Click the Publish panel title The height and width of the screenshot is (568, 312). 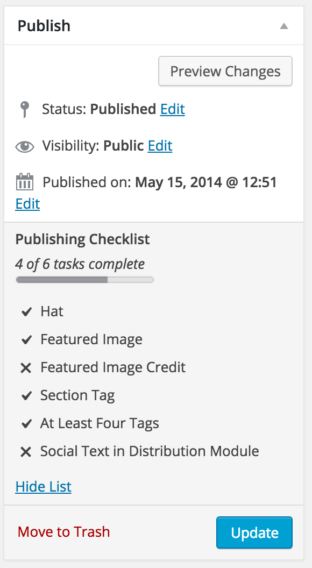click(44, 26)
